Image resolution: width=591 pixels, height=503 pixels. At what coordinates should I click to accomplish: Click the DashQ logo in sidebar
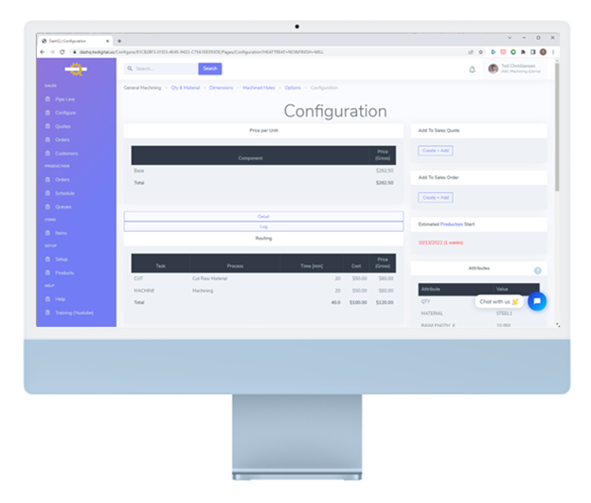tap(76, 69)
